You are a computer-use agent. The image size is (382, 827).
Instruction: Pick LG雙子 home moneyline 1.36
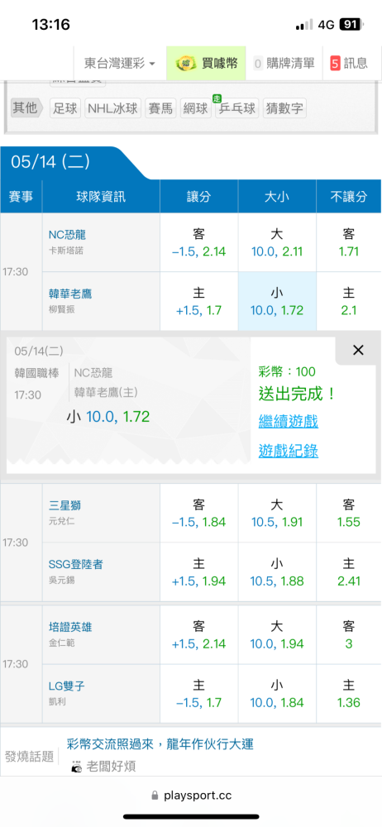pyautogui.click(x=349, y=694)
